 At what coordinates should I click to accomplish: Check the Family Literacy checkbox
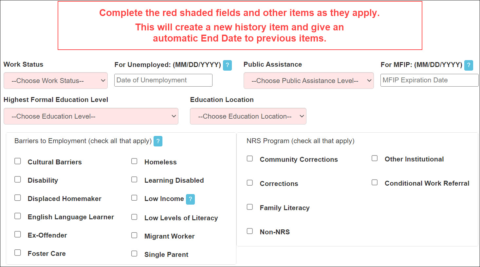coord(250,207)
